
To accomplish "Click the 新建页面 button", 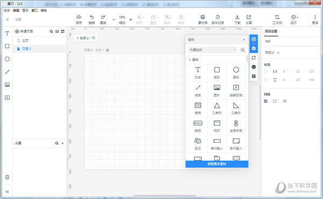I will coord(24,32).
